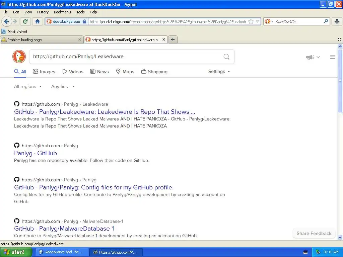Show the all-tabs list icon
This screenshot has width=343, height=257.
tap(340, 39)
